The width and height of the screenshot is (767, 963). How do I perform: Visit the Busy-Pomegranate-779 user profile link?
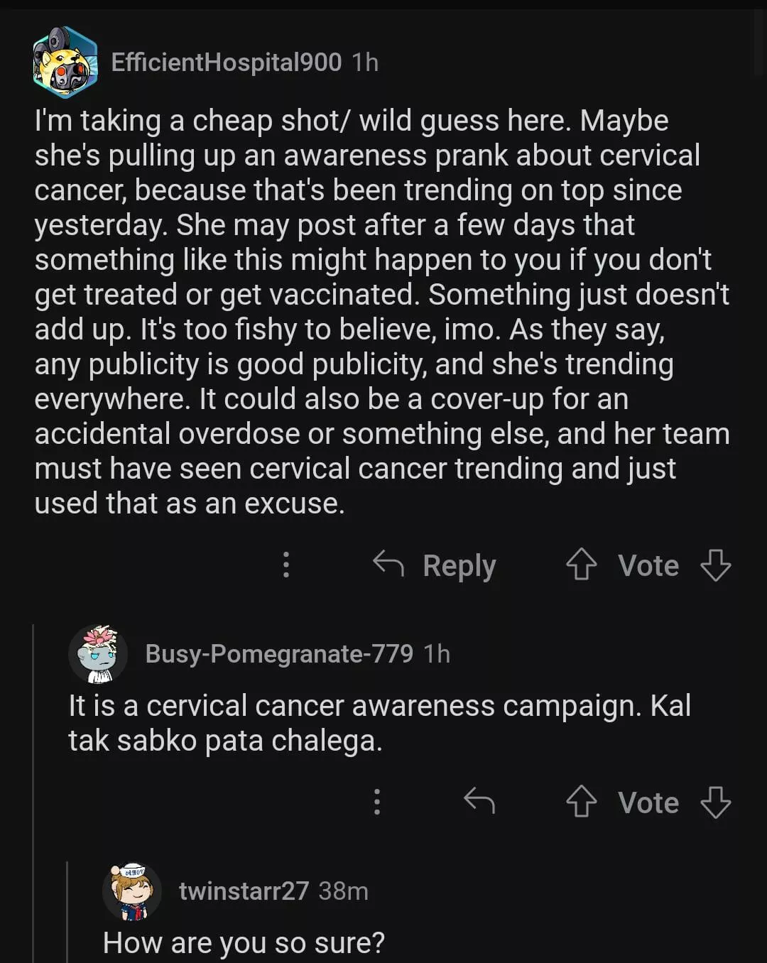coord(279,654)
